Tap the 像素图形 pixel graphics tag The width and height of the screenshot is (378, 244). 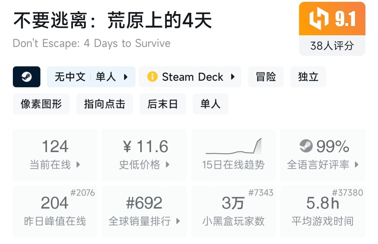(x=41, y=104)
